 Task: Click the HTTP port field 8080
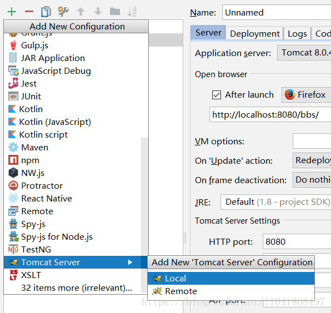(297, 241)
